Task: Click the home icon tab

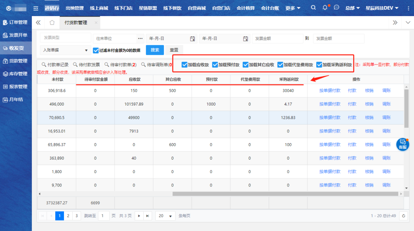Action: (x=52, y=23)
